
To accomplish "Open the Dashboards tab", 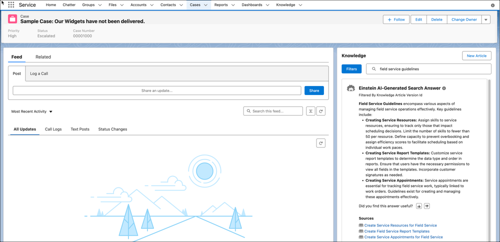I will coord(252,5).
